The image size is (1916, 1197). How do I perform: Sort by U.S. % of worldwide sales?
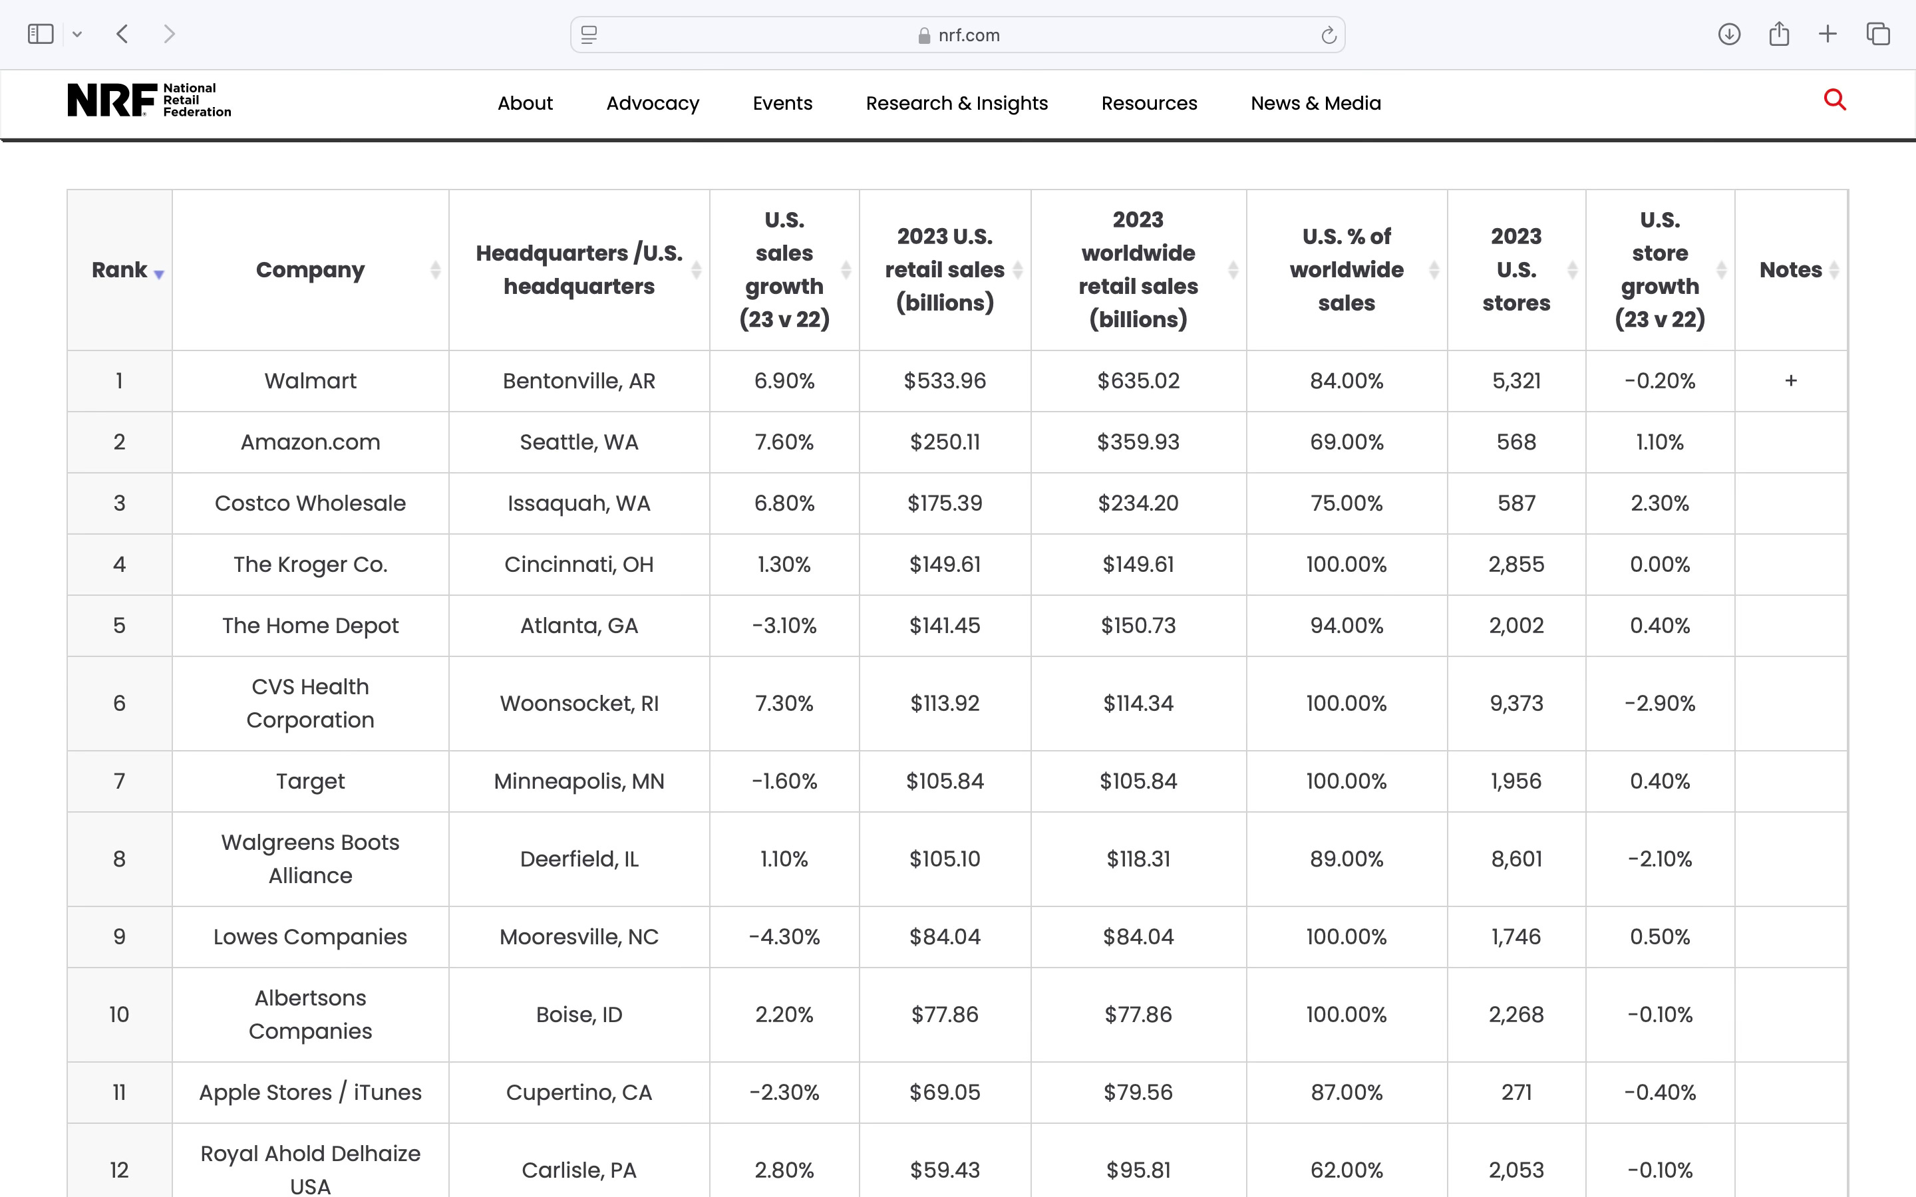(x=1346, y=270)
